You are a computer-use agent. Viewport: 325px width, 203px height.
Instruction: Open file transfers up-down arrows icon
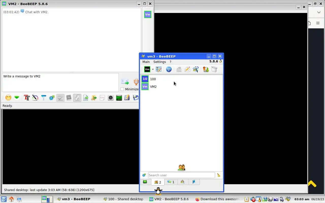[x=206, y=69]
